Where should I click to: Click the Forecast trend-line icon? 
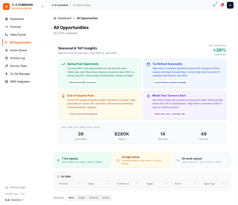point(6,27)
